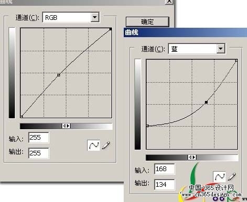
Task: Select the pencil tool in blue channel dialog
Action: pos(232,177)
